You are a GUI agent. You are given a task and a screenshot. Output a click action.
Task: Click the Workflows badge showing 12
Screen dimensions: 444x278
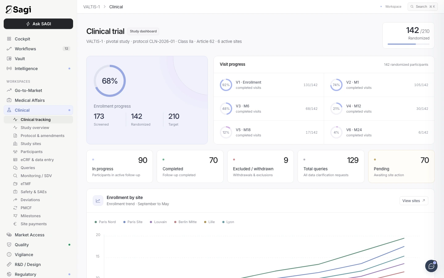click(x=66, y=48)
